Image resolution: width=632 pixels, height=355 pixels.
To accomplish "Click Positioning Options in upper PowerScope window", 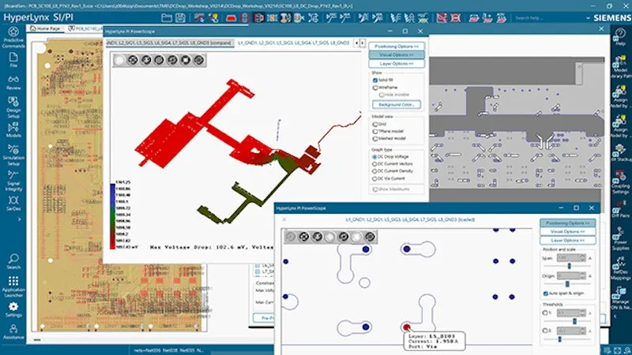I will coord(397,47).
